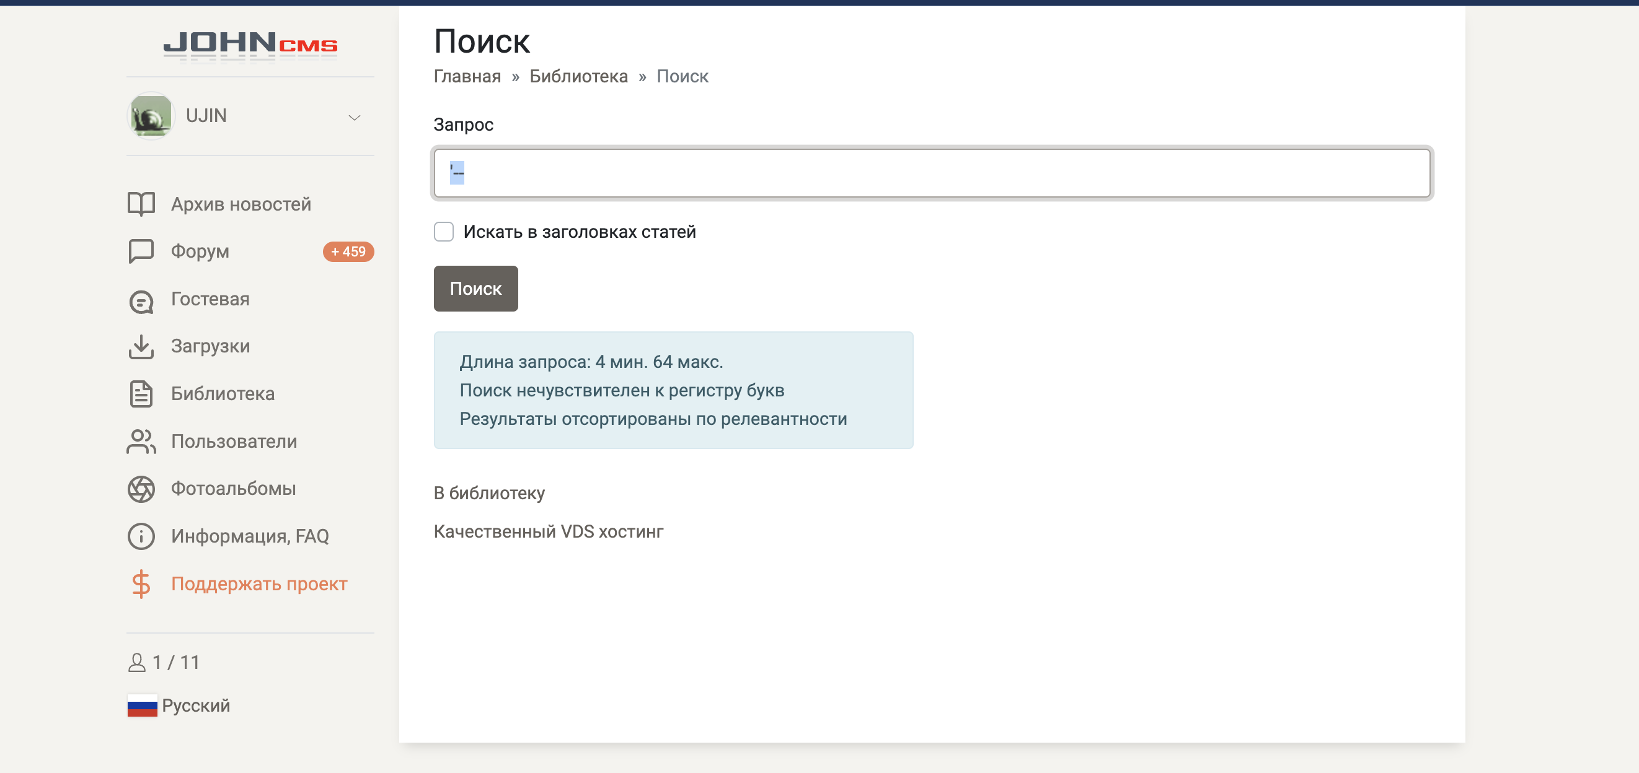Click the library document icon
The image size is (1639, 773).
(141, 393)
